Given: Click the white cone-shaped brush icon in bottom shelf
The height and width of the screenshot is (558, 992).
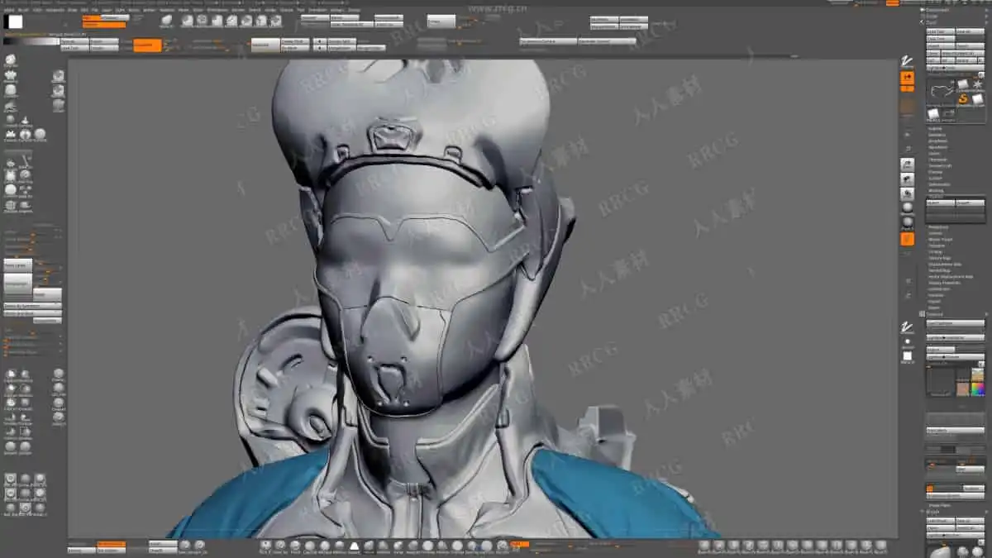Looking at the screenshot, I should 353,546.
